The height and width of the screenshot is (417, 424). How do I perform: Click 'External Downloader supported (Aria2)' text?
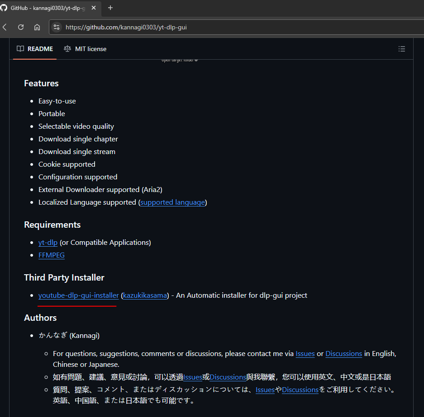pyautogui.click(x=100, y=190)
